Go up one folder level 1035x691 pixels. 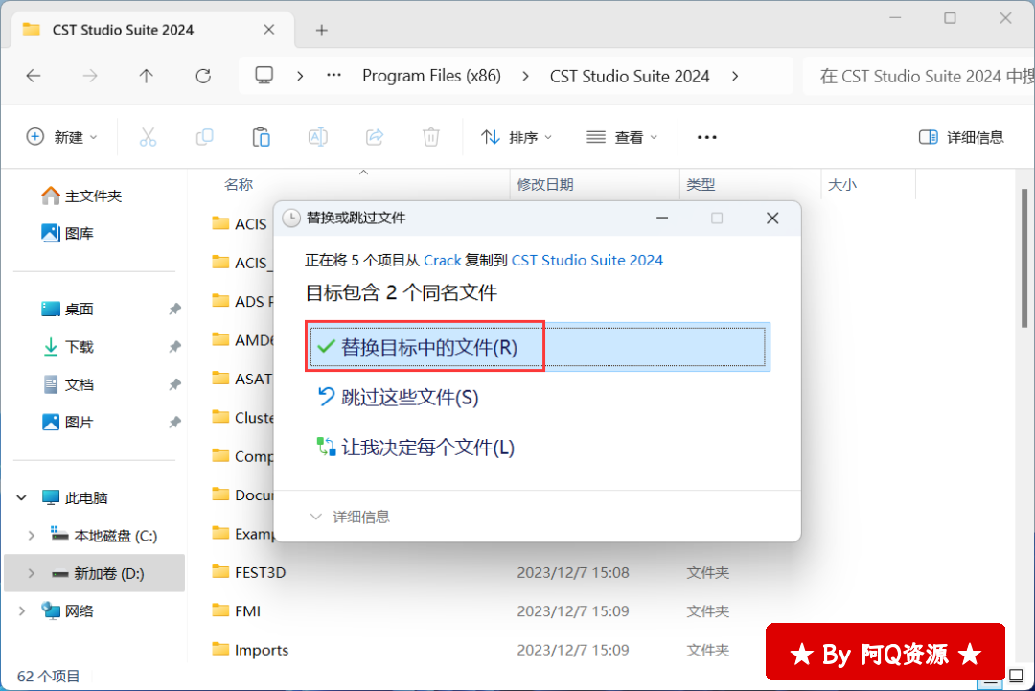click(x=146, y=76)
